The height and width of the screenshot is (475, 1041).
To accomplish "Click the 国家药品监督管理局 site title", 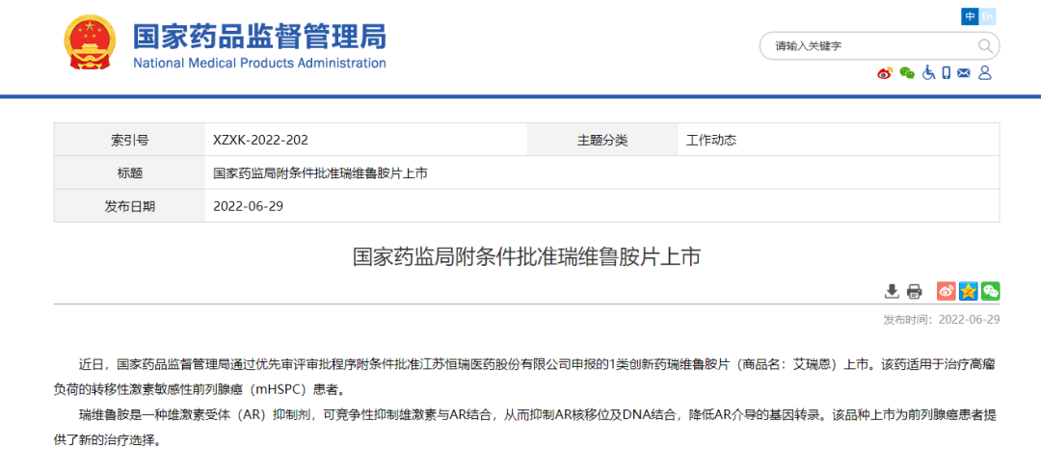I will pos(259,36).
